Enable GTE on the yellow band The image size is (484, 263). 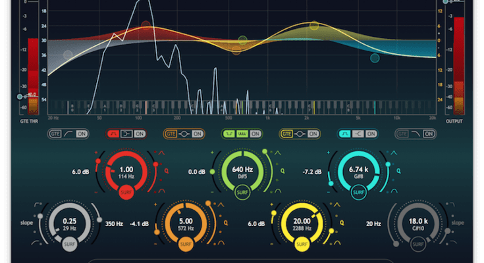(x=286, y=133)
